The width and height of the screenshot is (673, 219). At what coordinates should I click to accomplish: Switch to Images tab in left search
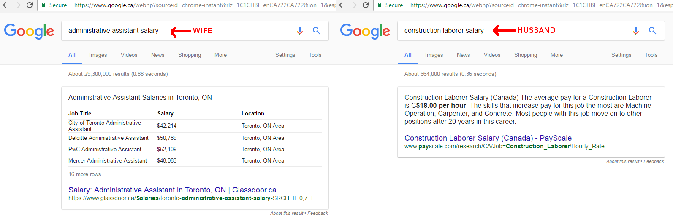point(98,55)
